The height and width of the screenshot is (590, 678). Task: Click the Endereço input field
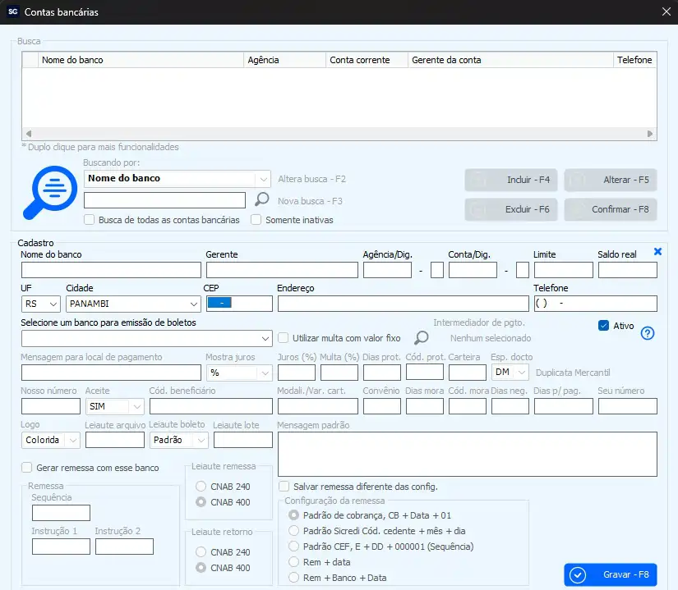[x=403, y=304]
